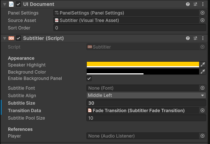Open object picker for Source Asset
The height and width of the screenshot is (144, 210).
point(202,20)
